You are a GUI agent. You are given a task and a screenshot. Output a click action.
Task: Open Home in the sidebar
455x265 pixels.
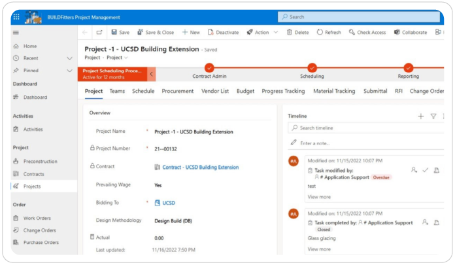tap(30, 46)
